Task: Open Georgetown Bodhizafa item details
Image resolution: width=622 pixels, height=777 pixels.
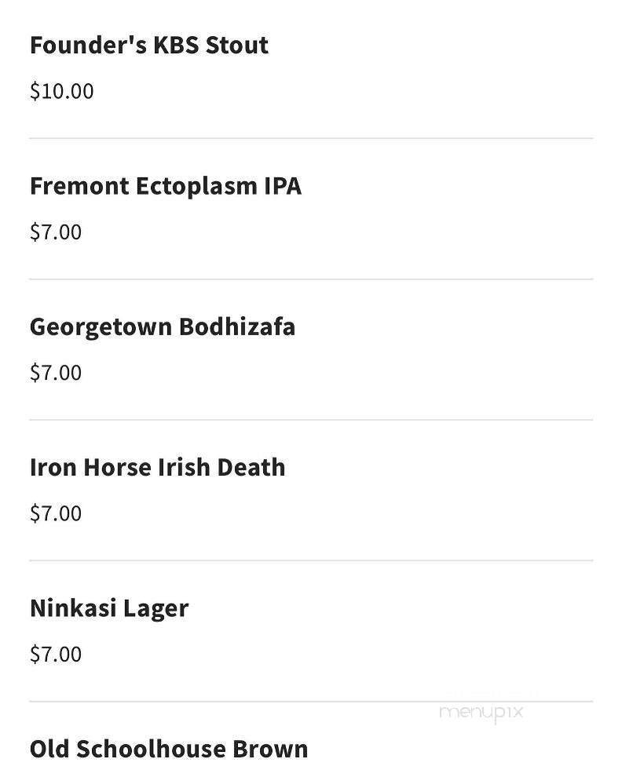Action: (163, 326)
